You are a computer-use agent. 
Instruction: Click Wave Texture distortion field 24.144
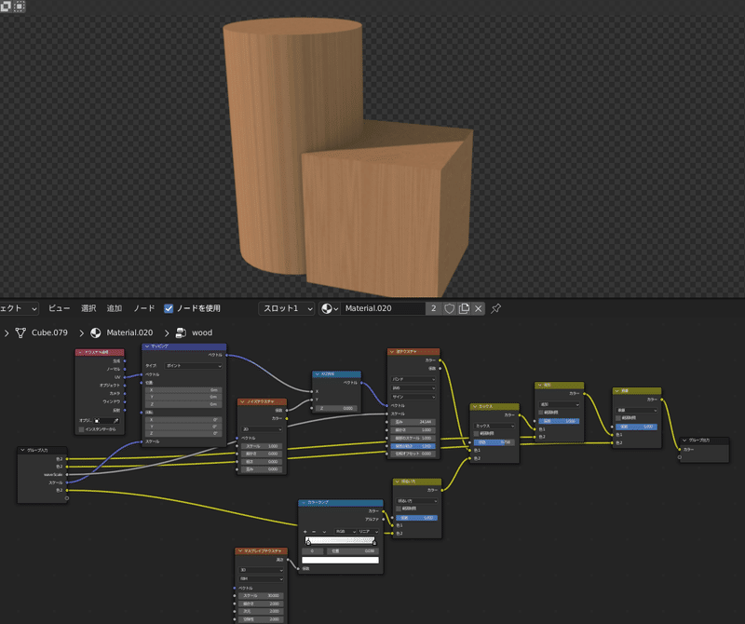[x=413, y=422]
